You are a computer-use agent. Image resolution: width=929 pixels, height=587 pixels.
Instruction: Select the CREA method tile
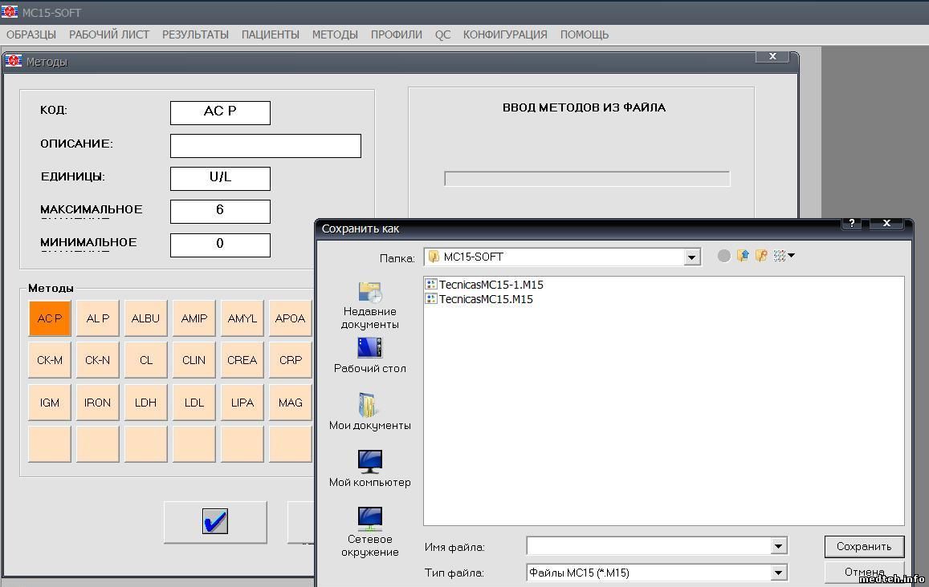click(242, 360)
